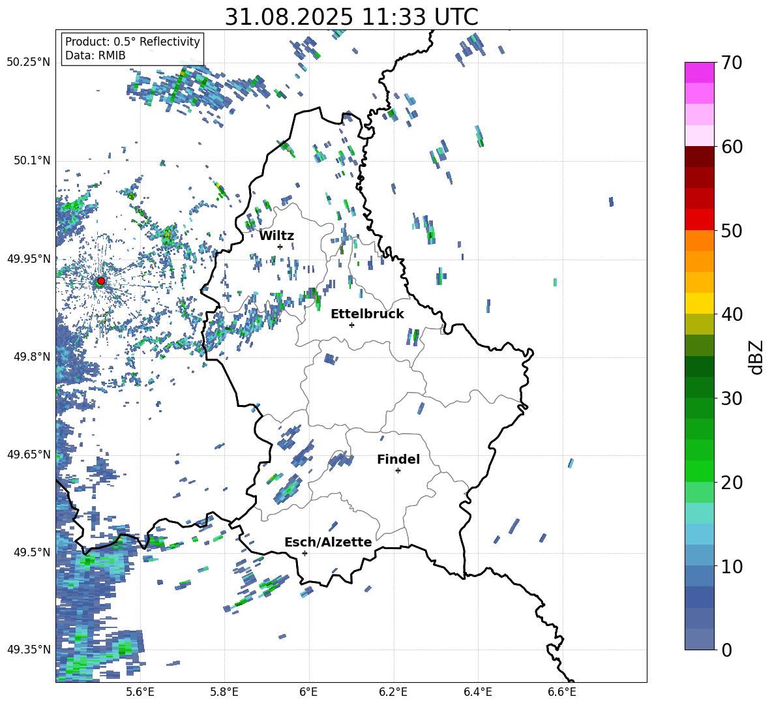Click the 50.25°N latitude label

pos(29,63)
